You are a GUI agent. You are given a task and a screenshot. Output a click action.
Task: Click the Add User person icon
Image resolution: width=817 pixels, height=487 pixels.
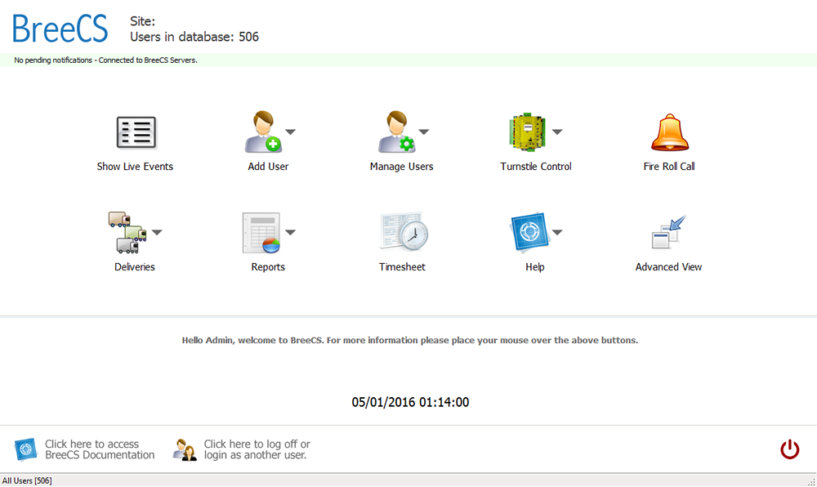pos(263,132)
